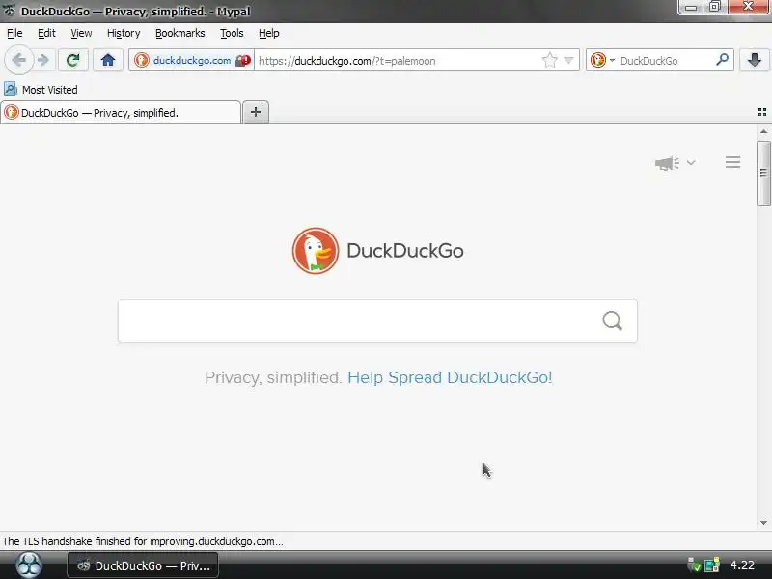Open the downloads arrow button

(755, 60)
